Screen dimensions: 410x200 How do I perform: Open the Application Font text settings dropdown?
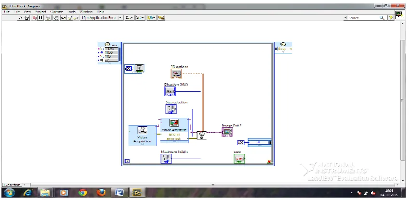[102, 18]
